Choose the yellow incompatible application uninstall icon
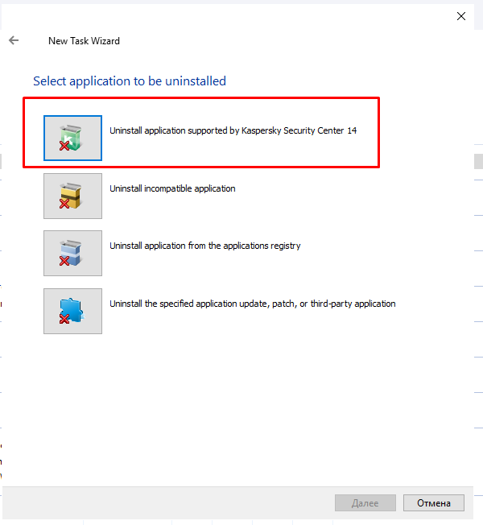Image resolution: width=483 pixels, height=525 pixels. pos(72,196)
